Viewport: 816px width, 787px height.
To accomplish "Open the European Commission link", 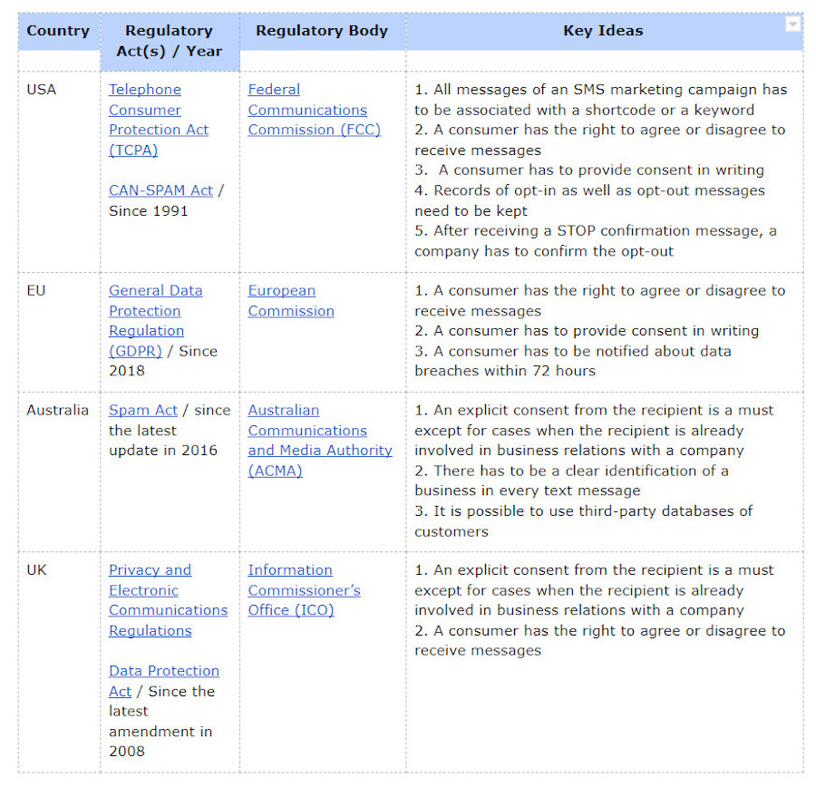I will click(x=291, y=301).
